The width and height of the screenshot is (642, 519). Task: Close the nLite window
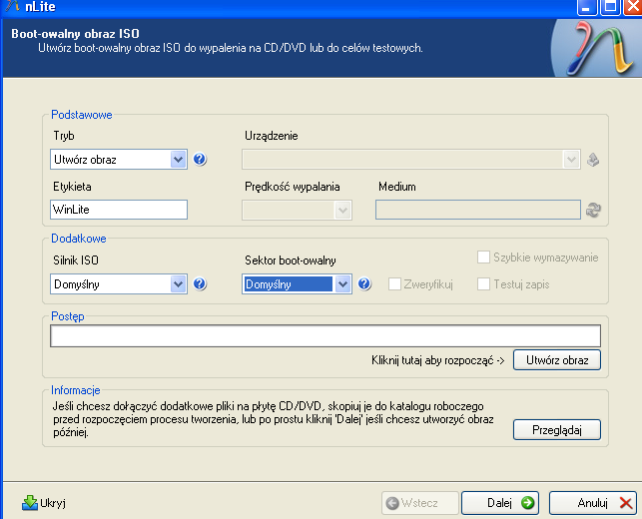(x=633, y=7)
